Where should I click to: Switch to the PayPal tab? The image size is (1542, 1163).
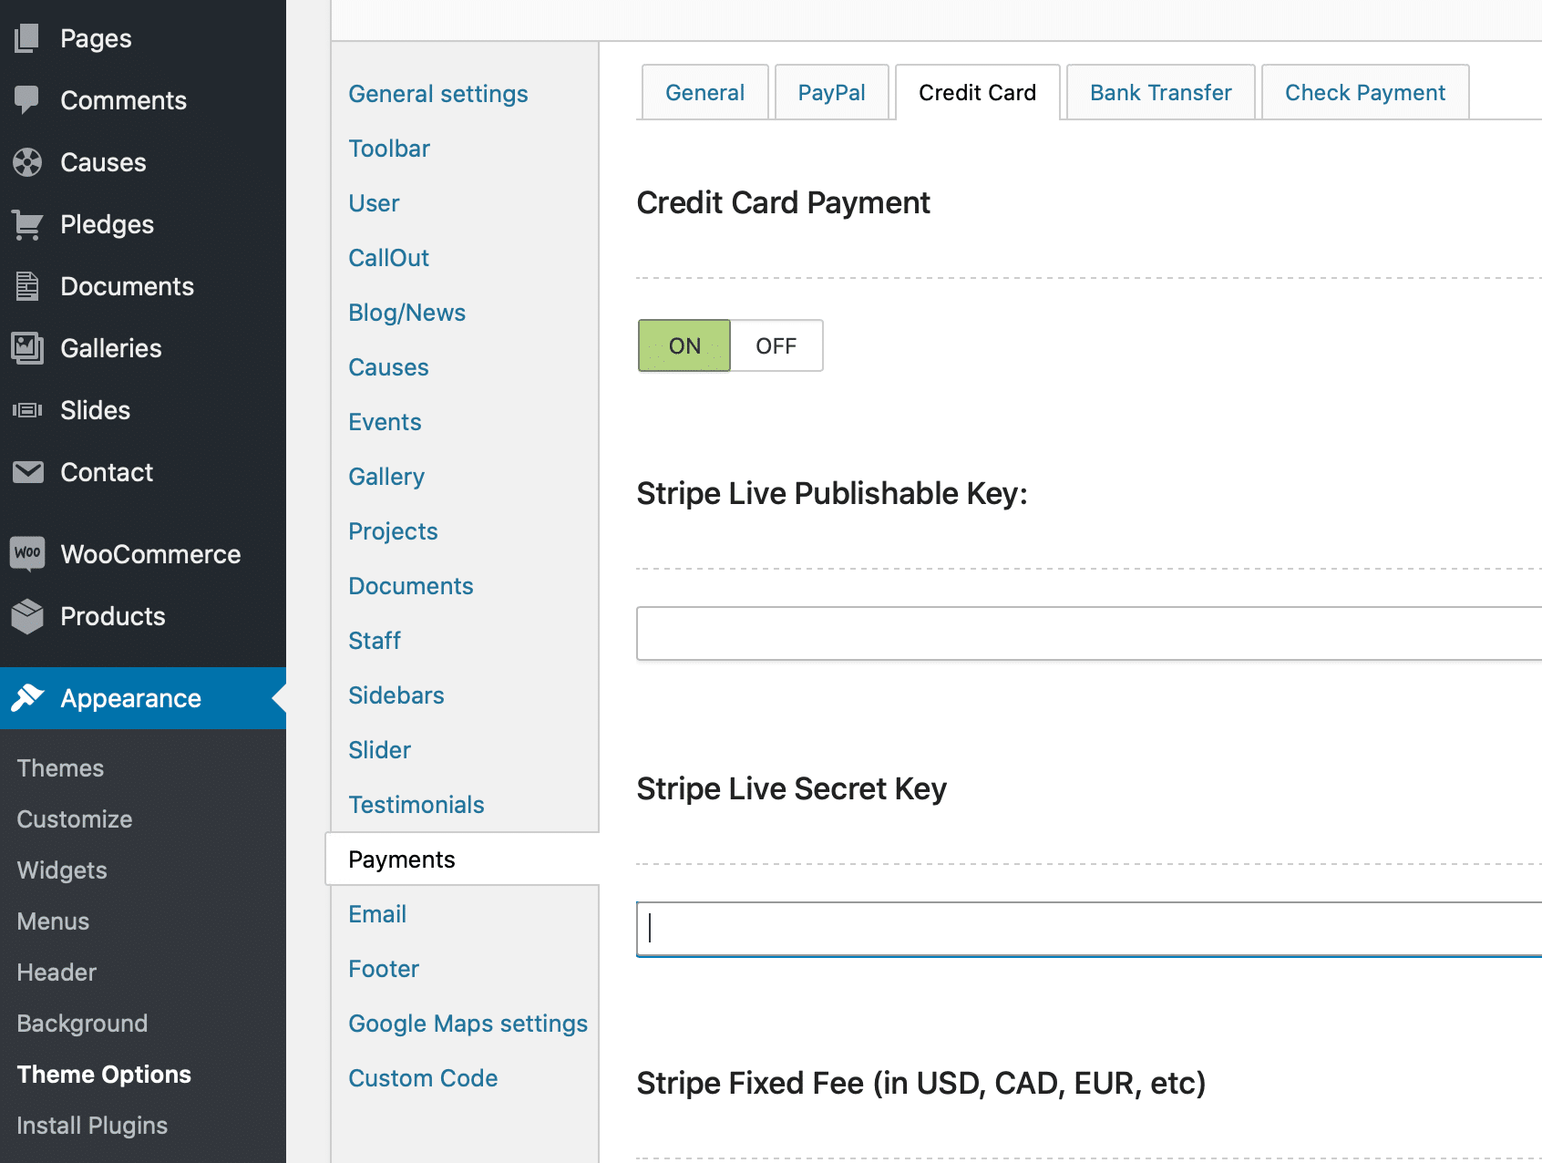tap(831, 92)
